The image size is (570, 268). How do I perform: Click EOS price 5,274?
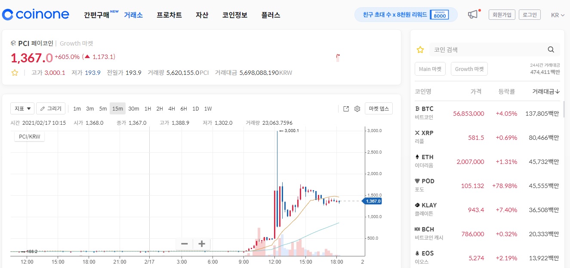click(x=476, y=258)
